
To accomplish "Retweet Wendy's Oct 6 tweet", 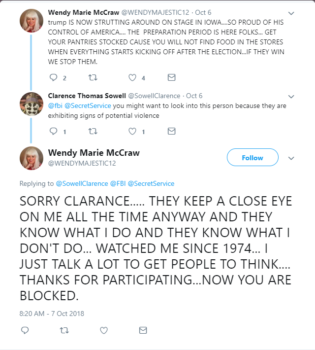I will (93, 77).
